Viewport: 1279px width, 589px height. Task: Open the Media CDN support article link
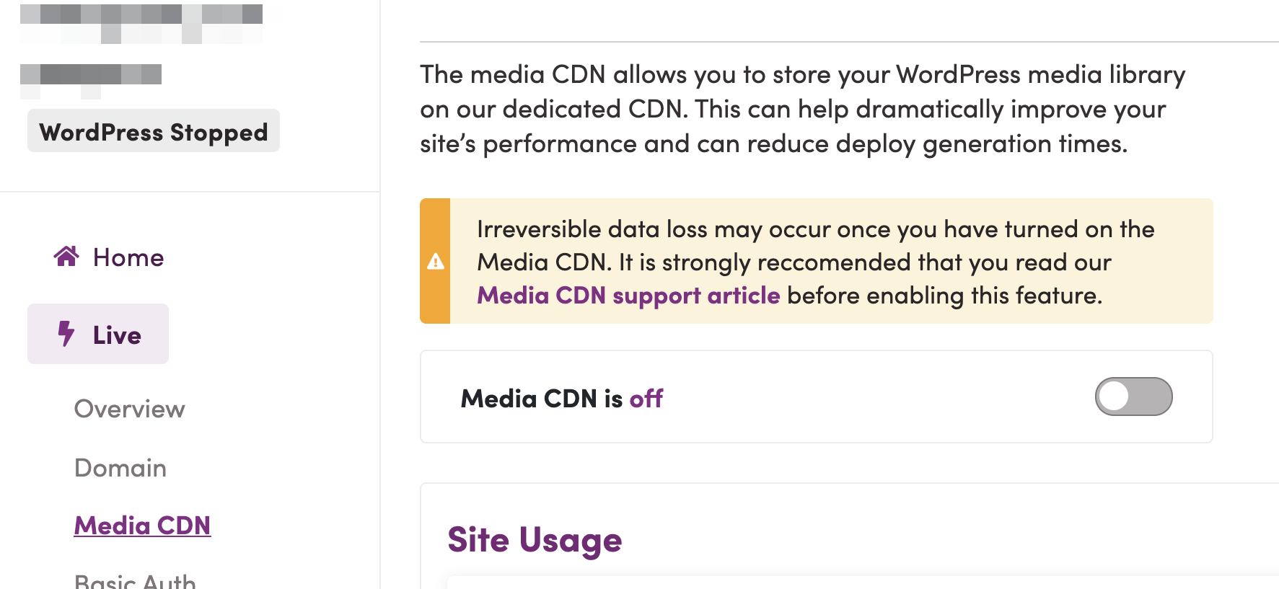(x=628, y=296)
